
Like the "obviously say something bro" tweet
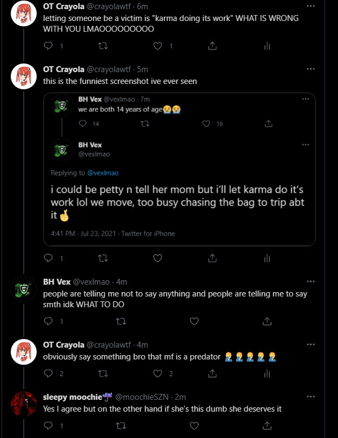pyautogui.click(x=158, y=373)
